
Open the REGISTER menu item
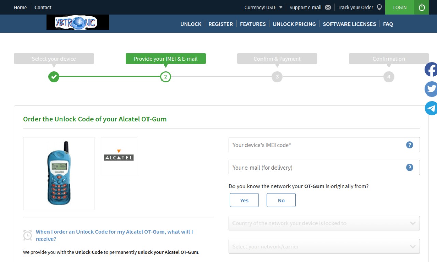tap(221, 24)
